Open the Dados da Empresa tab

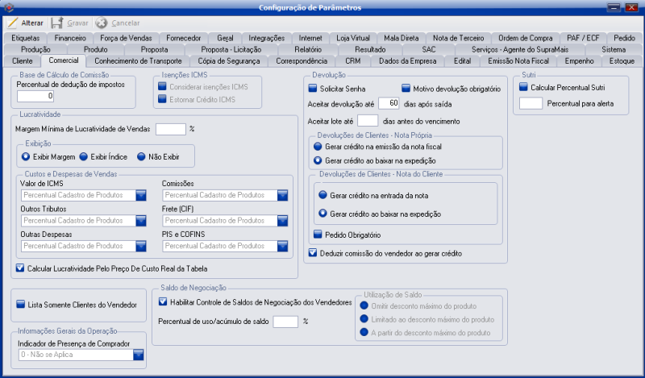408,61
